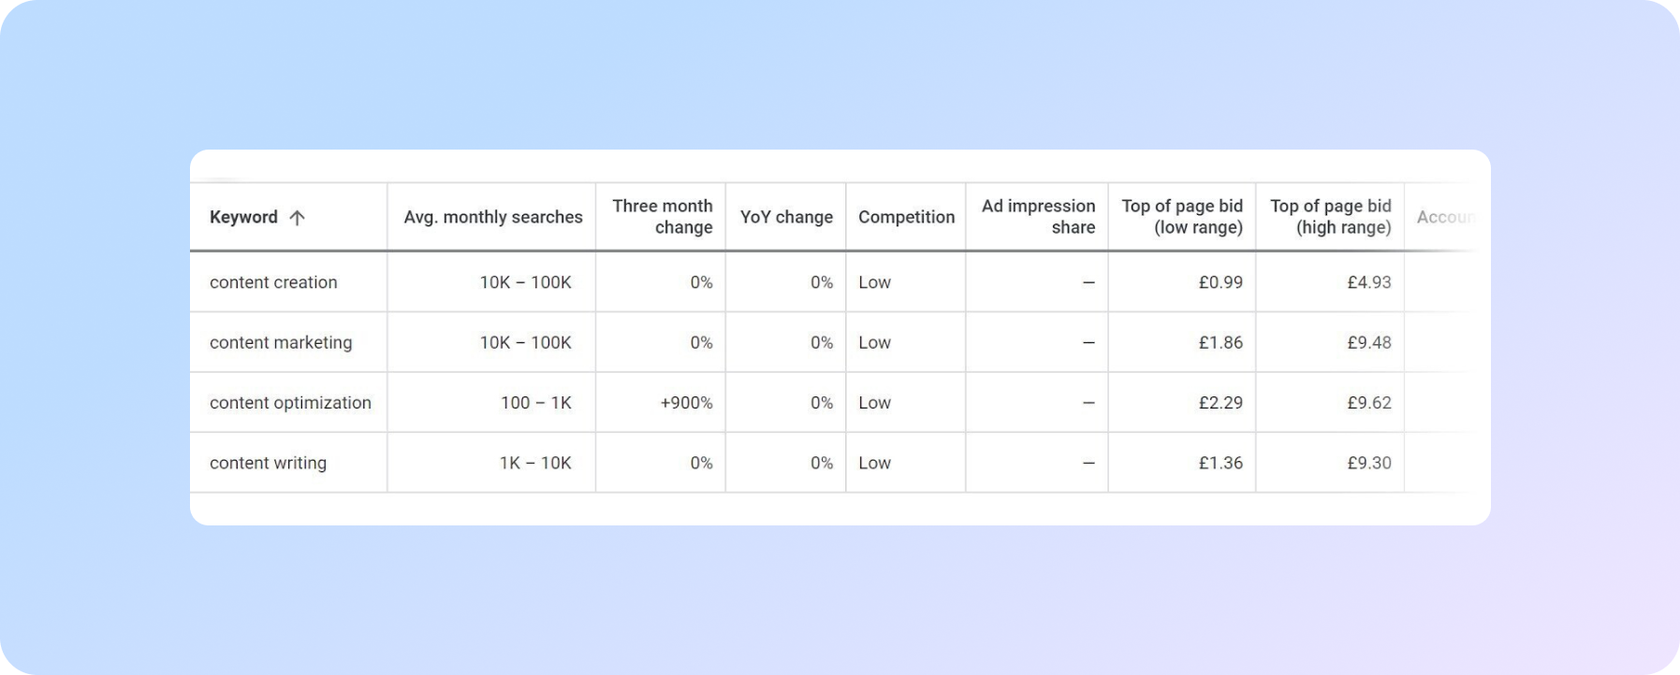This screenshot has width=1680, height=675.
Task: Sort by the Competition column header
Action: coord(905,216)
